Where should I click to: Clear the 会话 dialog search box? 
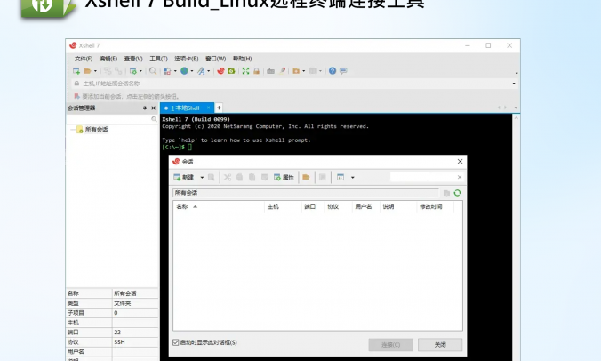tap(460, 177)
